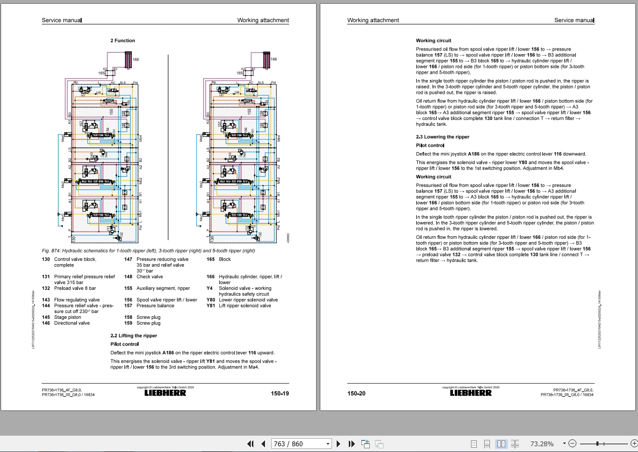Viewport: 638px width, 452px height.
Task: Toggle single page view mode
Action: point(474,444)
